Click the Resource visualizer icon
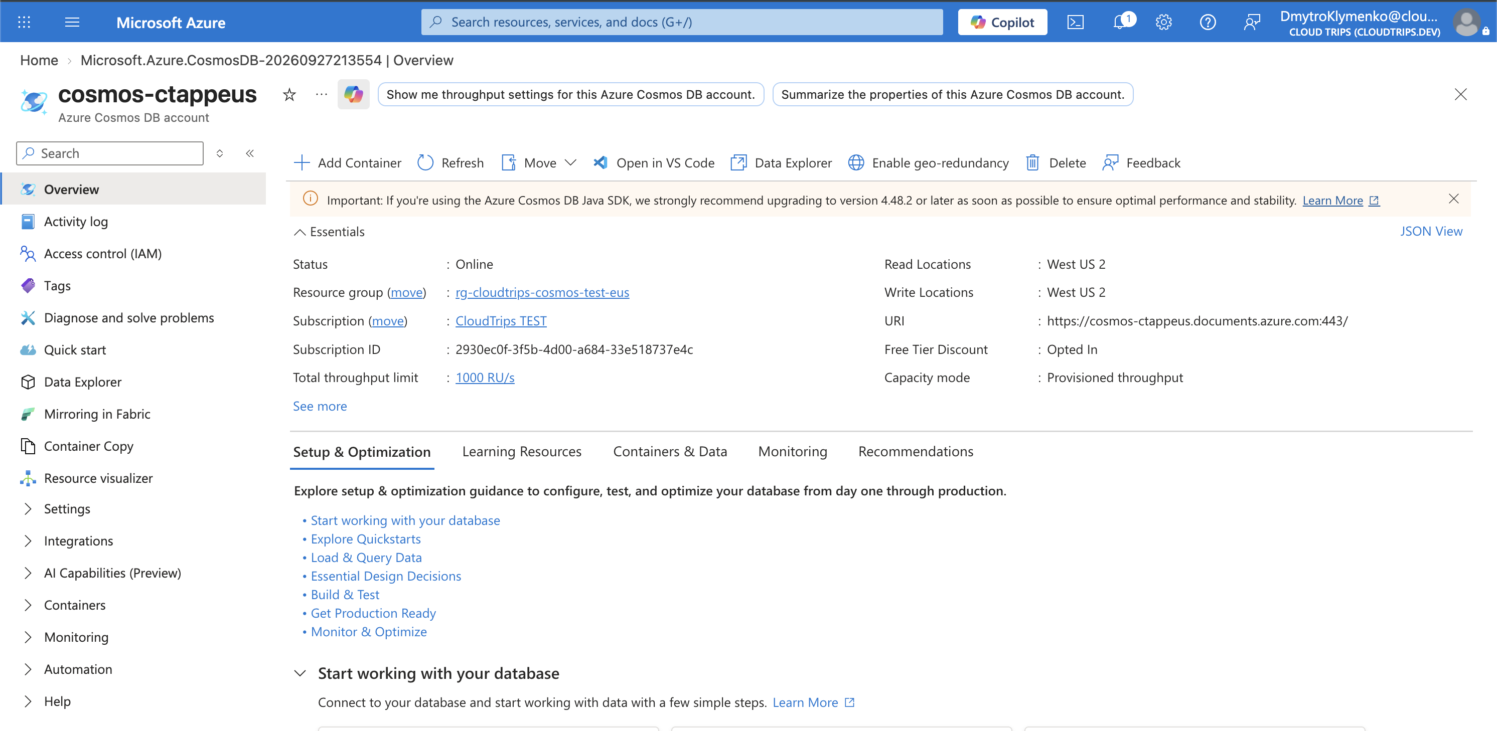 28,478
